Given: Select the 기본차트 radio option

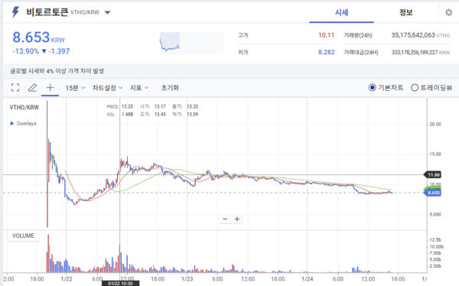Looking at the screenshot, I should tap(386, 87).
